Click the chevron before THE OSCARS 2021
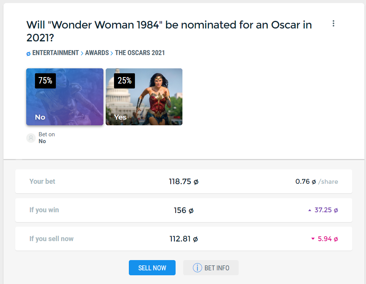366x284 pixels. tap(112, 54)
